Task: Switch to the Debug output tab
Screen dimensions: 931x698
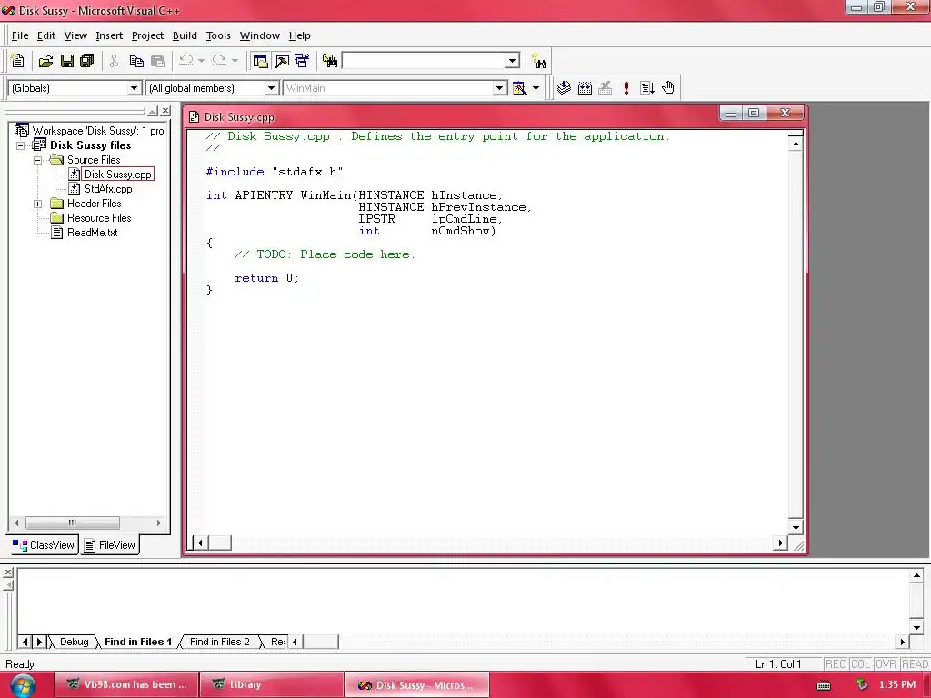Action: click(x=74, y=642)
